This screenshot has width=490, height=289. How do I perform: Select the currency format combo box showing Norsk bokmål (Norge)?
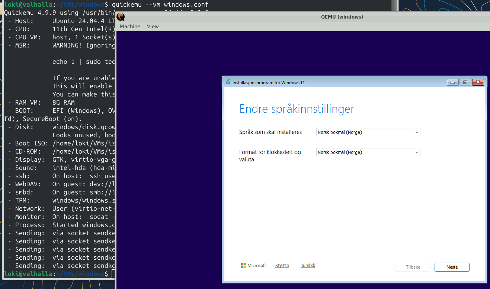pyautogui.click(x=368, y=152)
